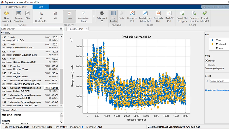This screenshot has width=229, height=129.
Task: Select model 1.15 Bagged Trees
Action: [x=30, y=75]
